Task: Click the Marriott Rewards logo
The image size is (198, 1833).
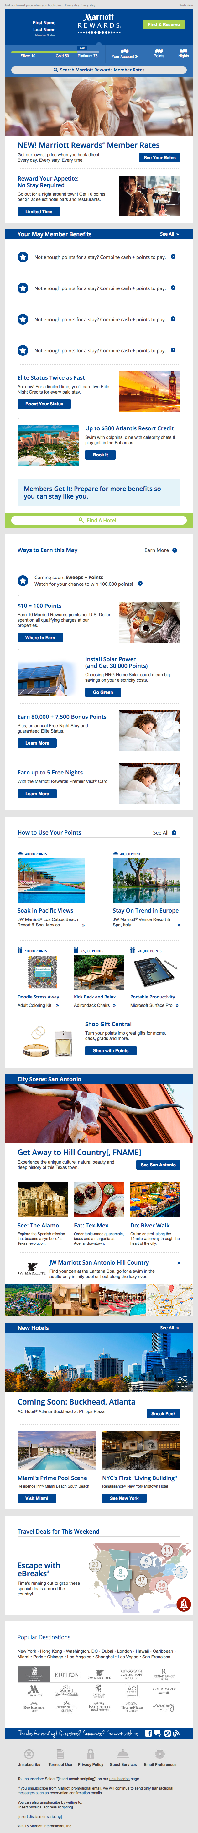Action: pos(99,21)
